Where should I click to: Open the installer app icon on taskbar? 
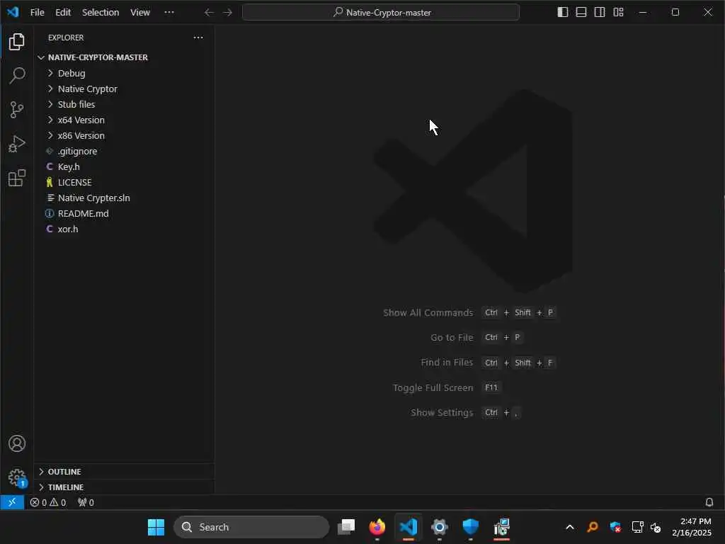[x=502, y=527]
